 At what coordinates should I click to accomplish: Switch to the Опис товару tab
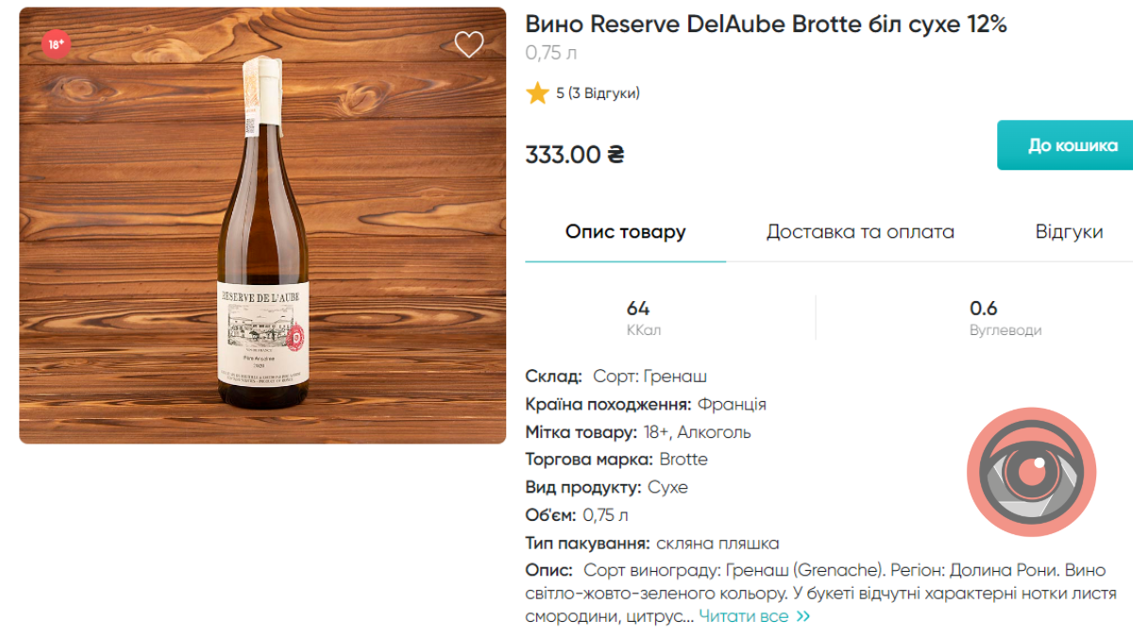coord(625,232)
